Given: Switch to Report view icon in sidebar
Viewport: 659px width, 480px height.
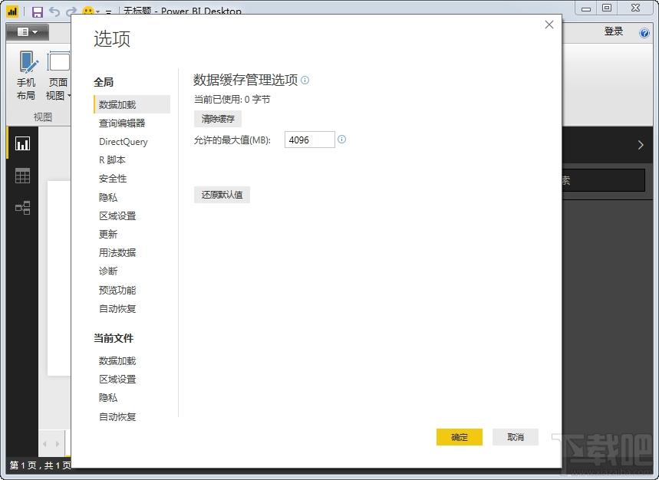Looking at the screenshot, I should 22,143.
